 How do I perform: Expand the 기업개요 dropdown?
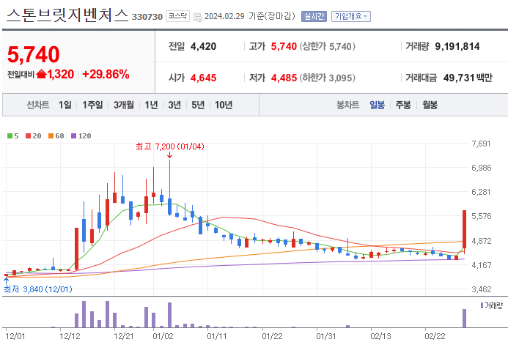pos(351,16)
